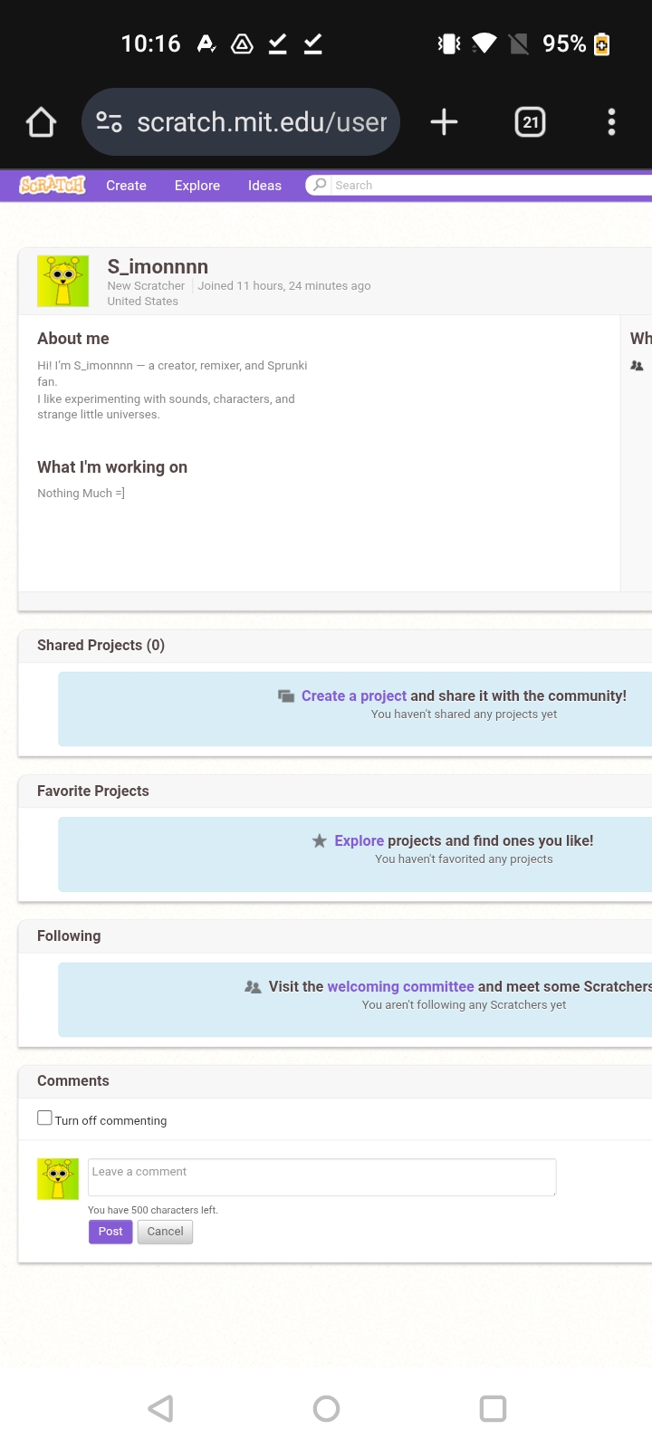Follow the Create a project link
This screenshot has width=652, height=1449.
(x=353, y=696)
